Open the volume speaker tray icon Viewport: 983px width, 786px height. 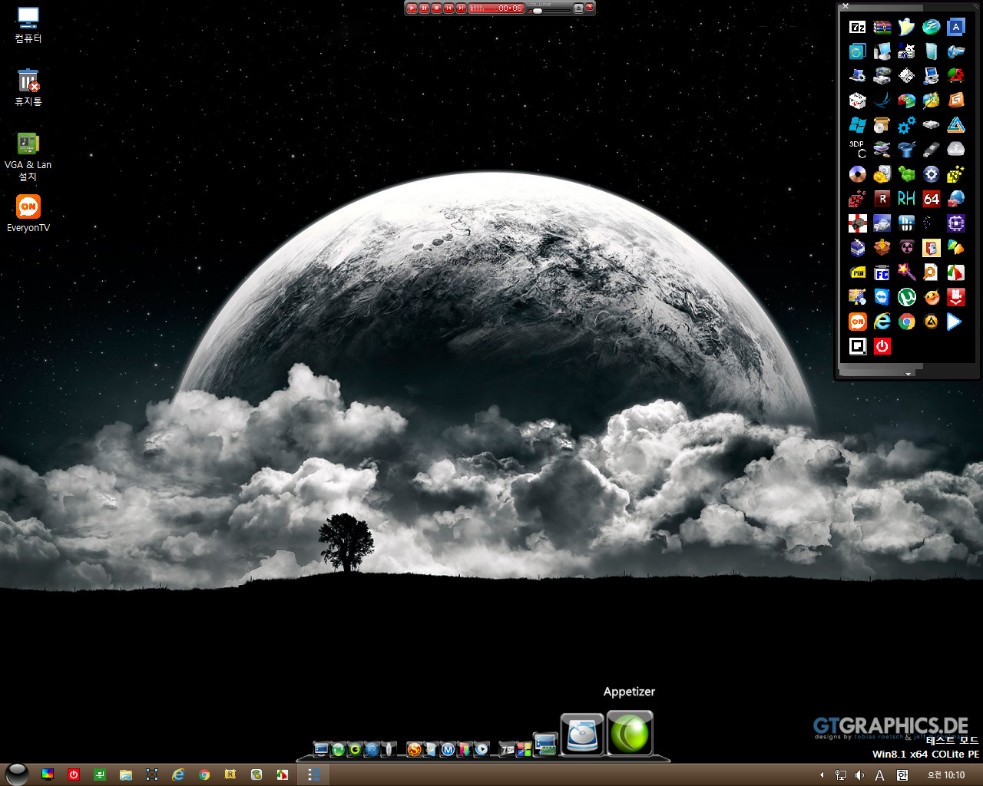click(859, 775)
